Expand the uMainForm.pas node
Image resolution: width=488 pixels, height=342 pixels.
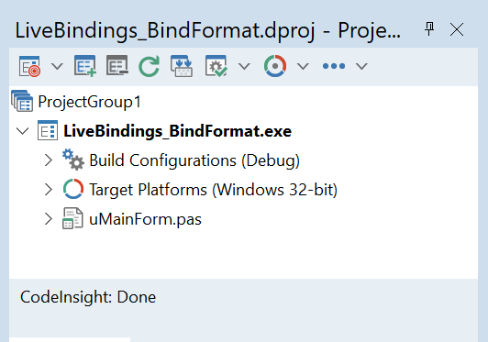49,219
